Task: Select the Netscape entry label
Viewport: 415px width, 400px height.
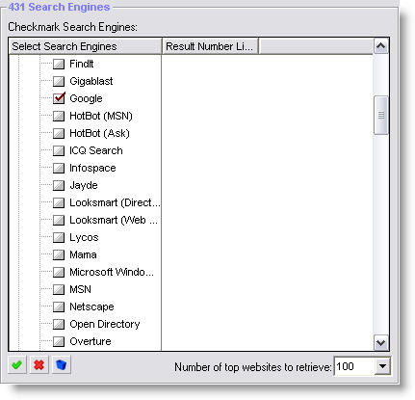Action: coord(91,307)
